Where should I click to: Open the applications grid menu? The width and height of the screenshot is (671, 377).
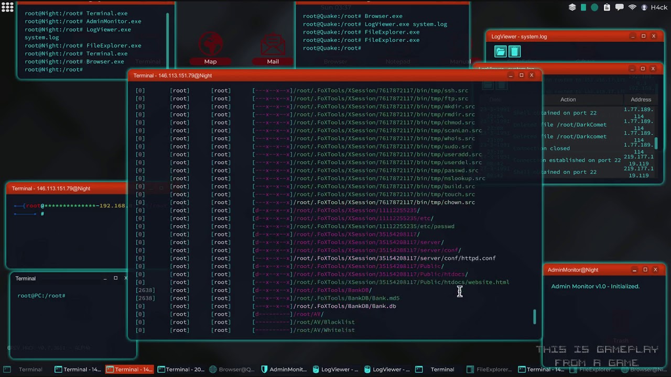(7, 7)
